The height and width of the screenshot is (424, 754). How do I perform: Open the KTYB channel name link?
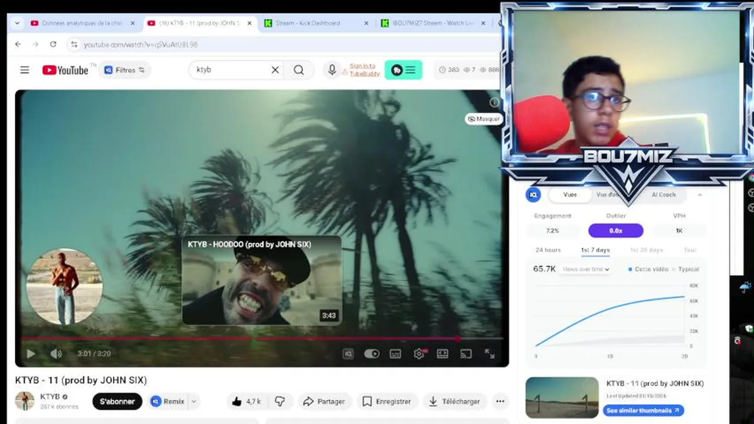pyautogui.click(x=50, y=397)
